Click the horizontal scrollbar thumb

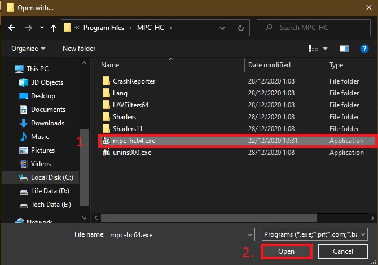(x=209, y=218)
